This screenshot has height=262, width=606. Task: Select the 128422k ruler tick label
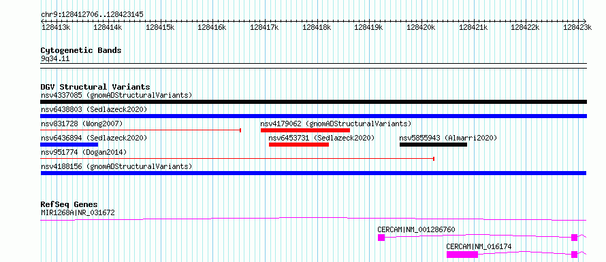(525, 27)
